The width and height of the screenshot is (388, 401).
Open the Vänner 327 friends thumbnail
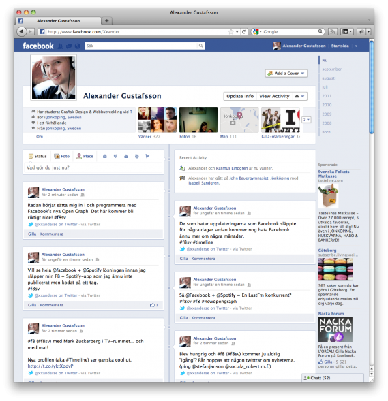pos(158,120)
